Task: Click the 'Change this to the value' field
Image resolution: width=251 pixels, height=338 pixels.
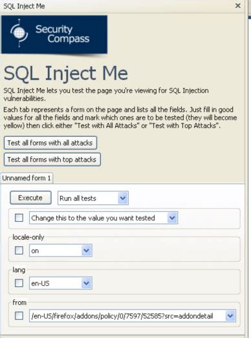Action: click(x=98, y=218)
